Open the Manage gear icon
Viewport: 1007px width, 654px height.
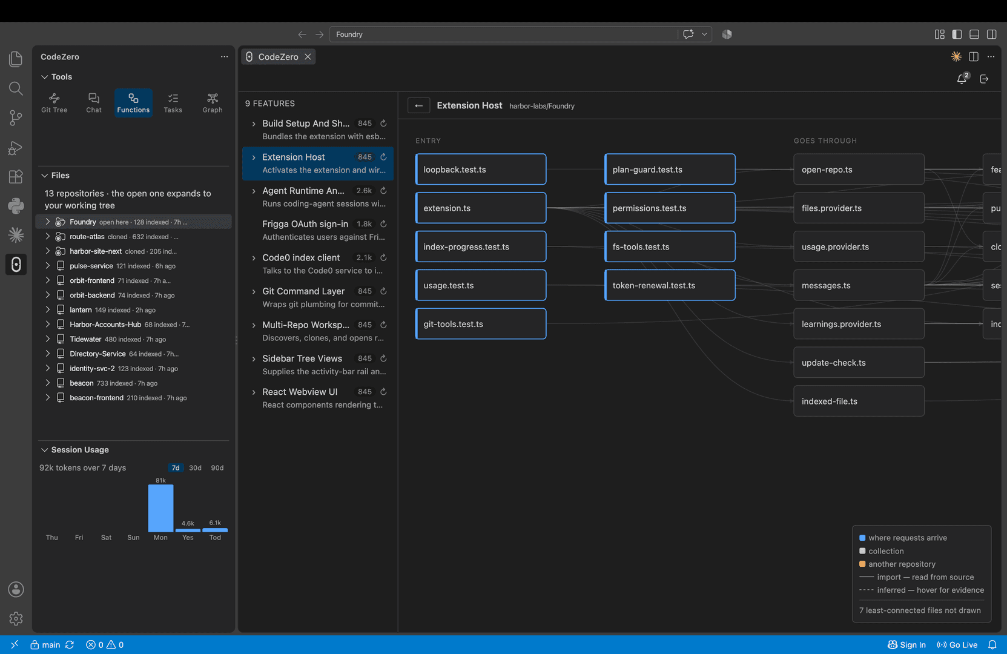click(16, 618)
